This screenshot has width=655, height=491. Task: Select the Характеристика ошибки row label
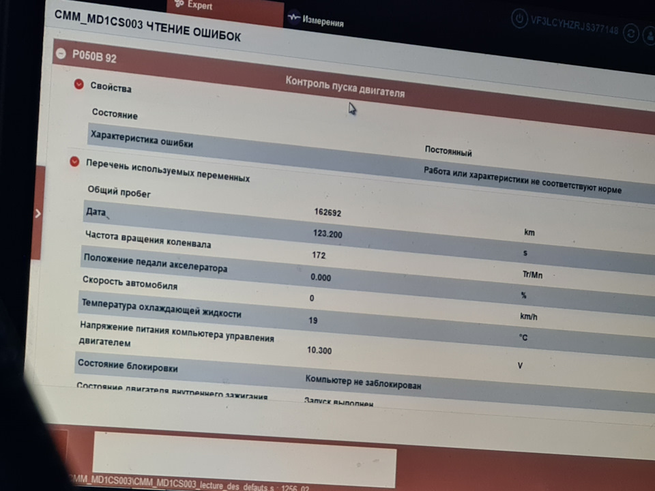point(142,139)
